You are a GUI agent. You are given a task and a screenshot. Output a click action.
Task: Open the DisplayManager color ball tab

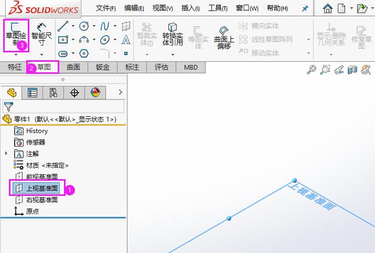[x=95, y=93]
